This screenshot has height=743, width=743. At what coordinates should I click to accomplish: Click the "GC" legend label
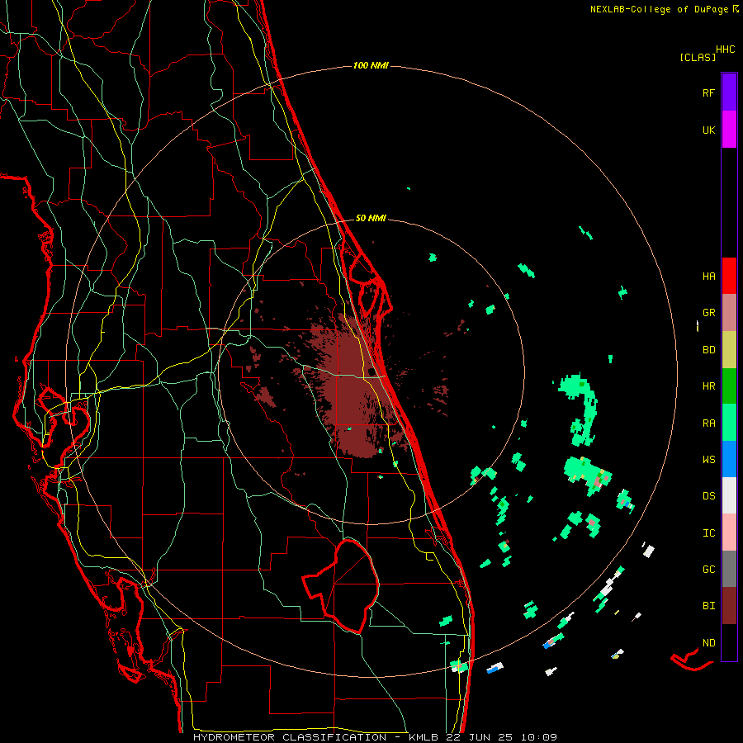708,569
